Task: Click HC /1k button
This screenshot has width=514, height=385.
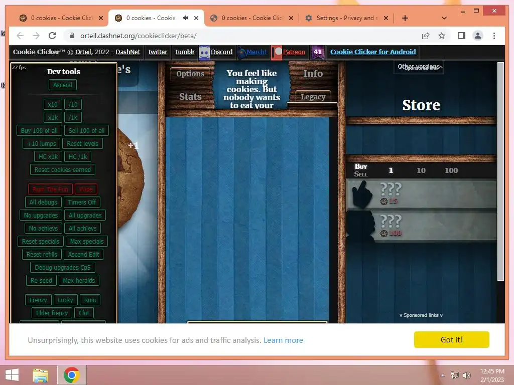Action: (78, 156)
